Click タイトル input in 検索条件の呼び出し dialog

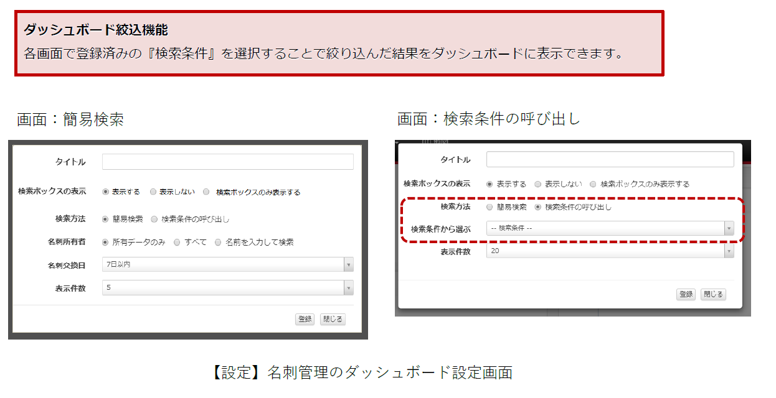tap(610, 159)
